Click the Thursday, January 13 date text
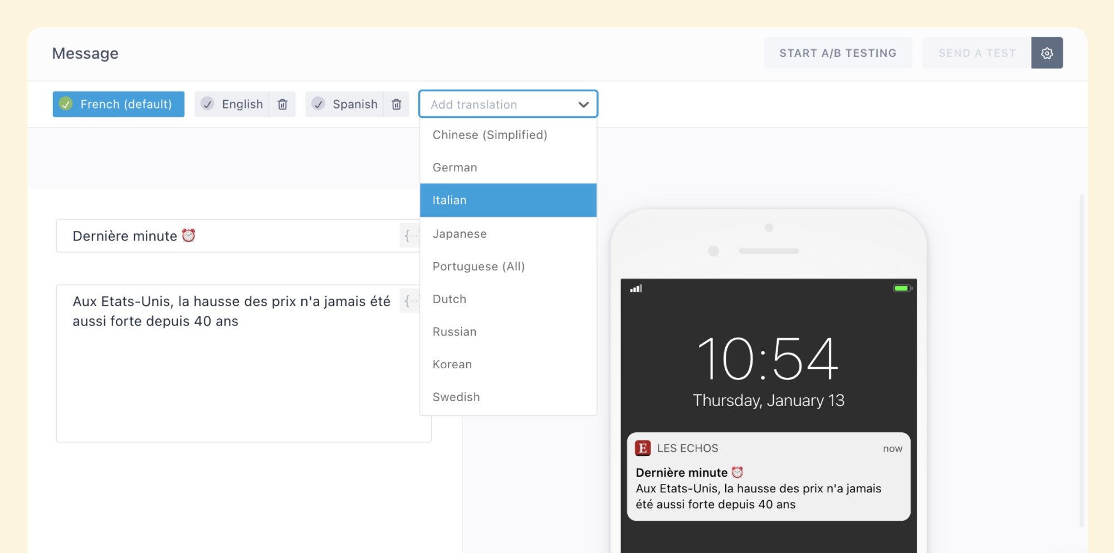This screenshot has height=553, width=1114. click(768, 401)
